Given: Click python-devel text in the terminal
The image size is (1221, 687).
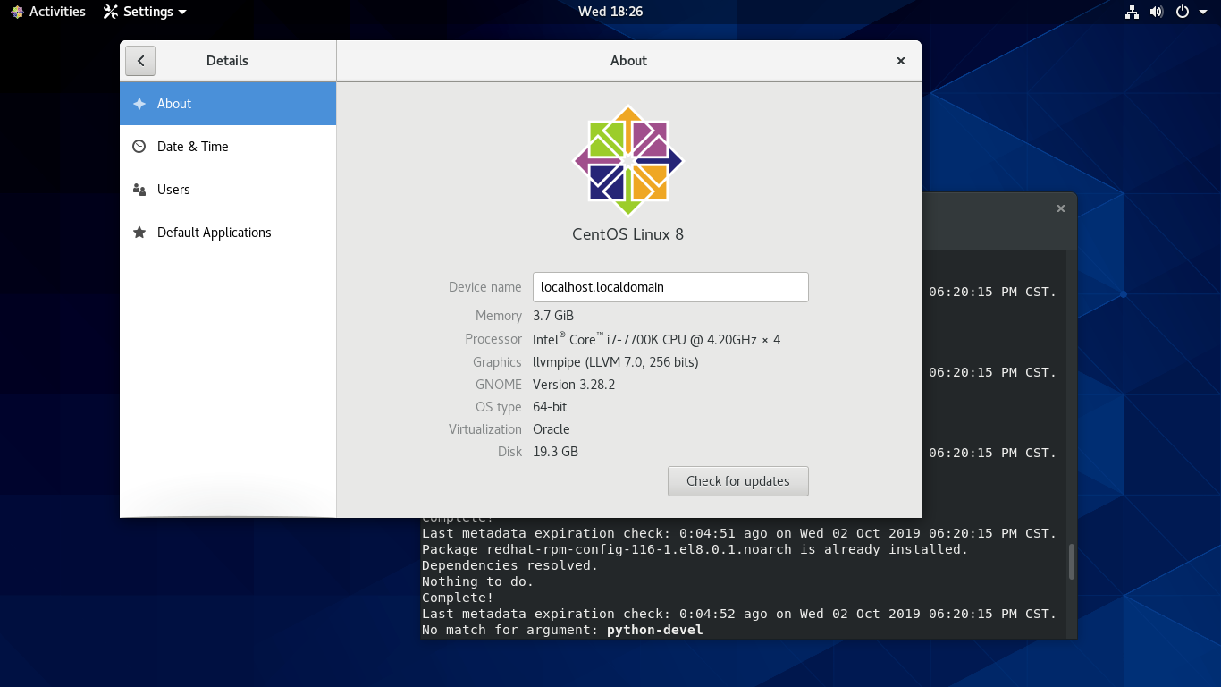Looking at the screenshot, I should point(655,631).
